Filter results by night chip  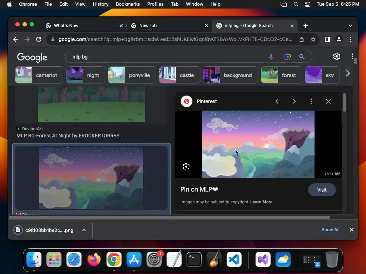pos(85,75)
